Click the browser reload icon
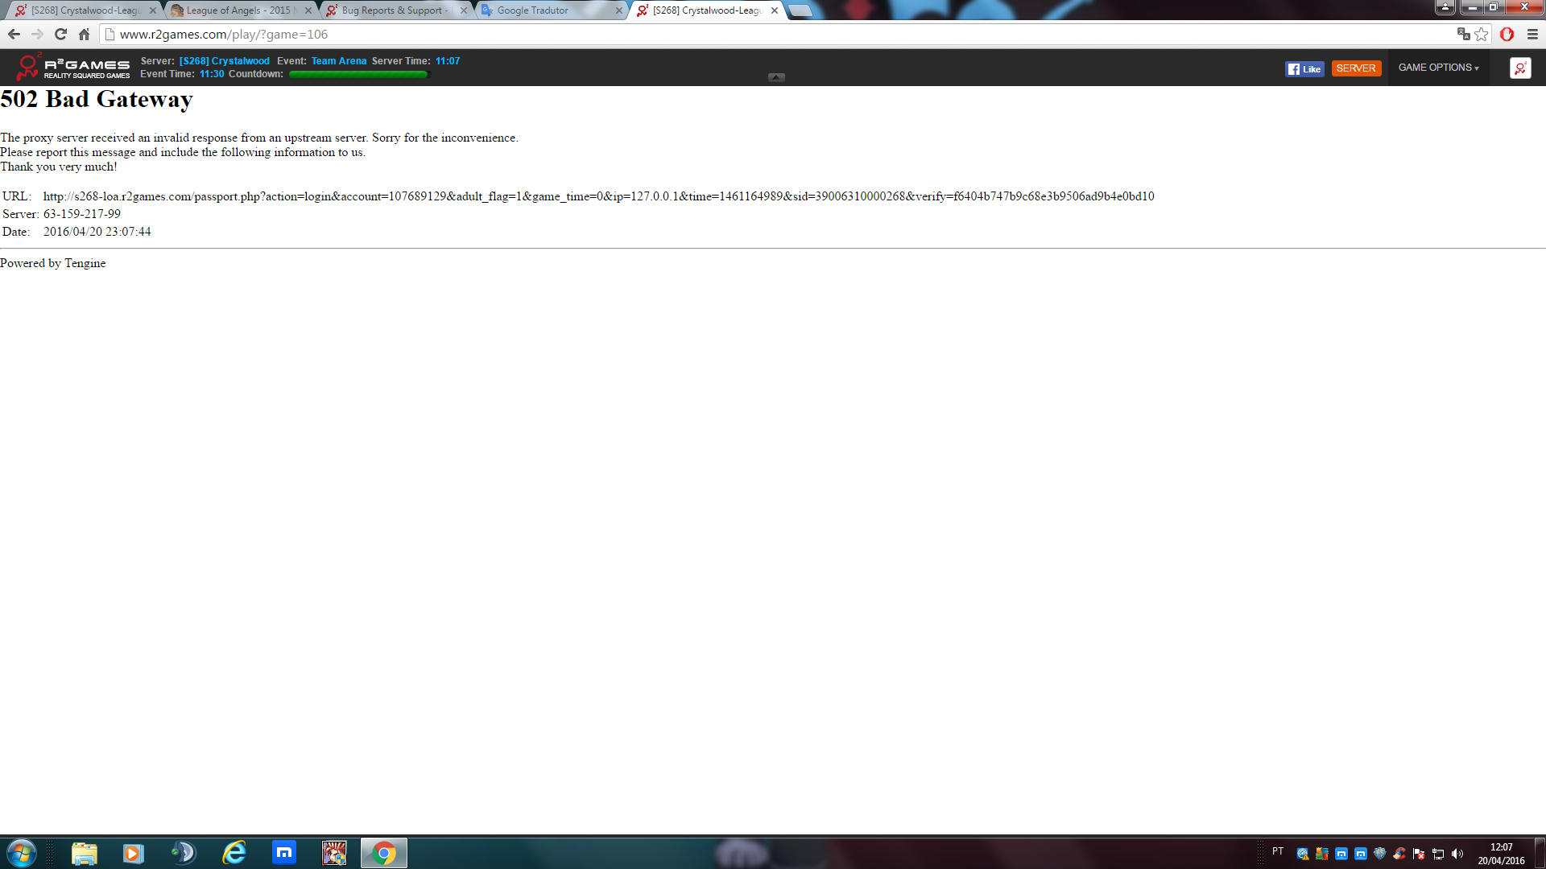Image resolution: width=1546 pixels, height=869 pixels. pyautogui.click(x=60, y=34)
